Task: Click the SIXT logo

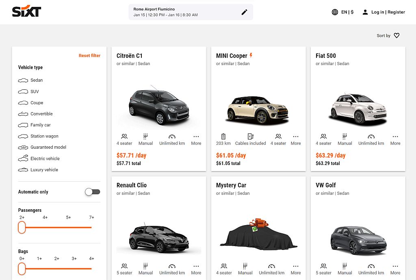Action: pos(26,11)
